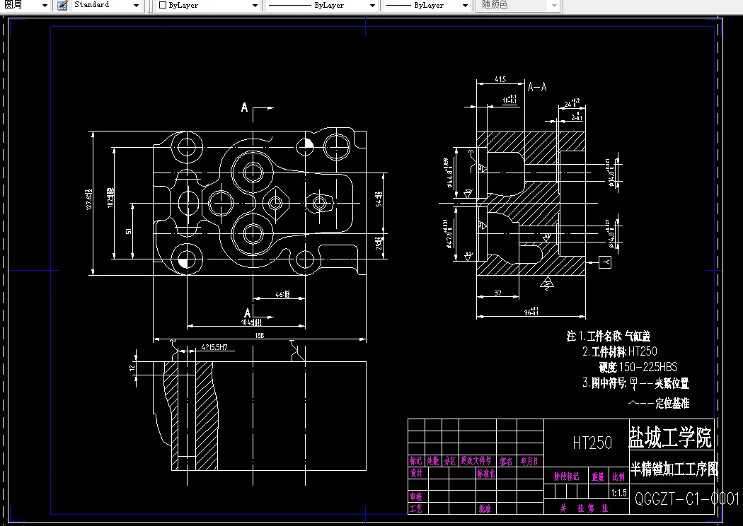Image resolution: width=743 pixels, height=526 pixels.
Task: Select the 4?15.5H7 hole callout
Action: 214,347
